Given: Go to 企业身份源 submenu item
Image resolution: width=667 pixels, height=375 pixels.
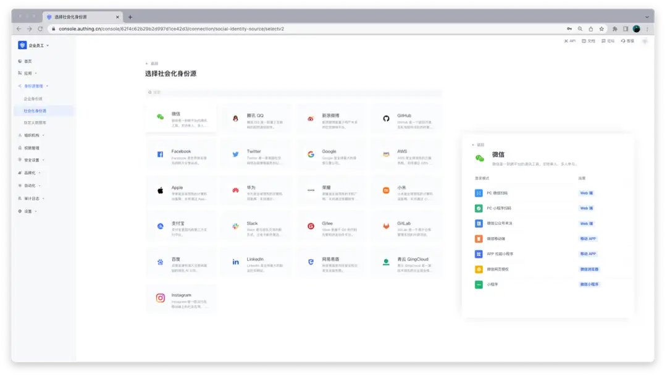Looking at the screenshot, I should (33, 99).
